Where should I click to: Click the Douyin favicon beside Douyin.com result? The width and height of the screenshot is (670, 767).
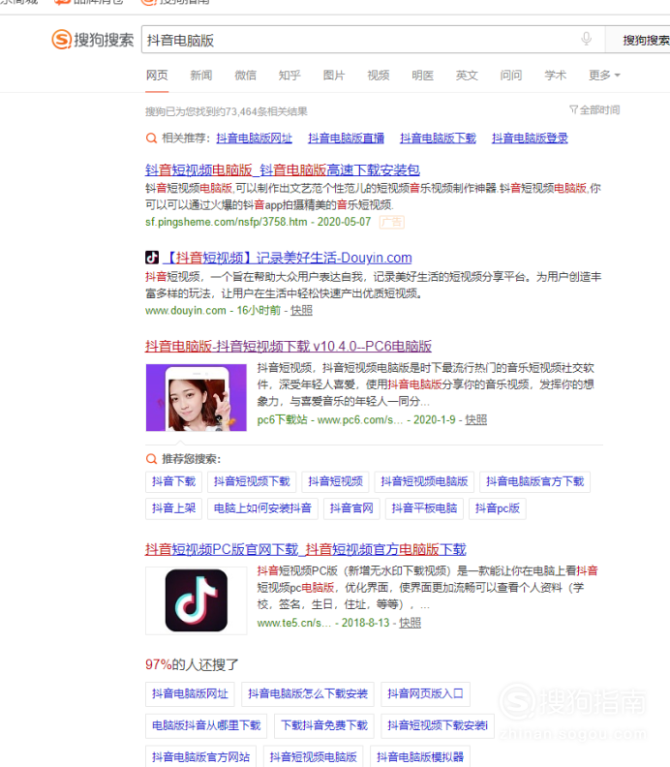coord(152,258)
